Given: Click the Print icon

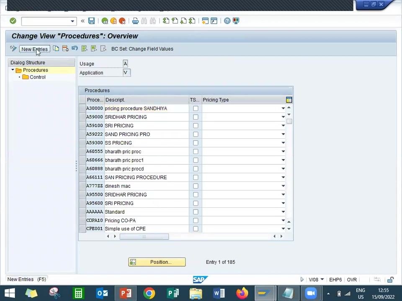Looking at the screenshot, I should [135, 21].
